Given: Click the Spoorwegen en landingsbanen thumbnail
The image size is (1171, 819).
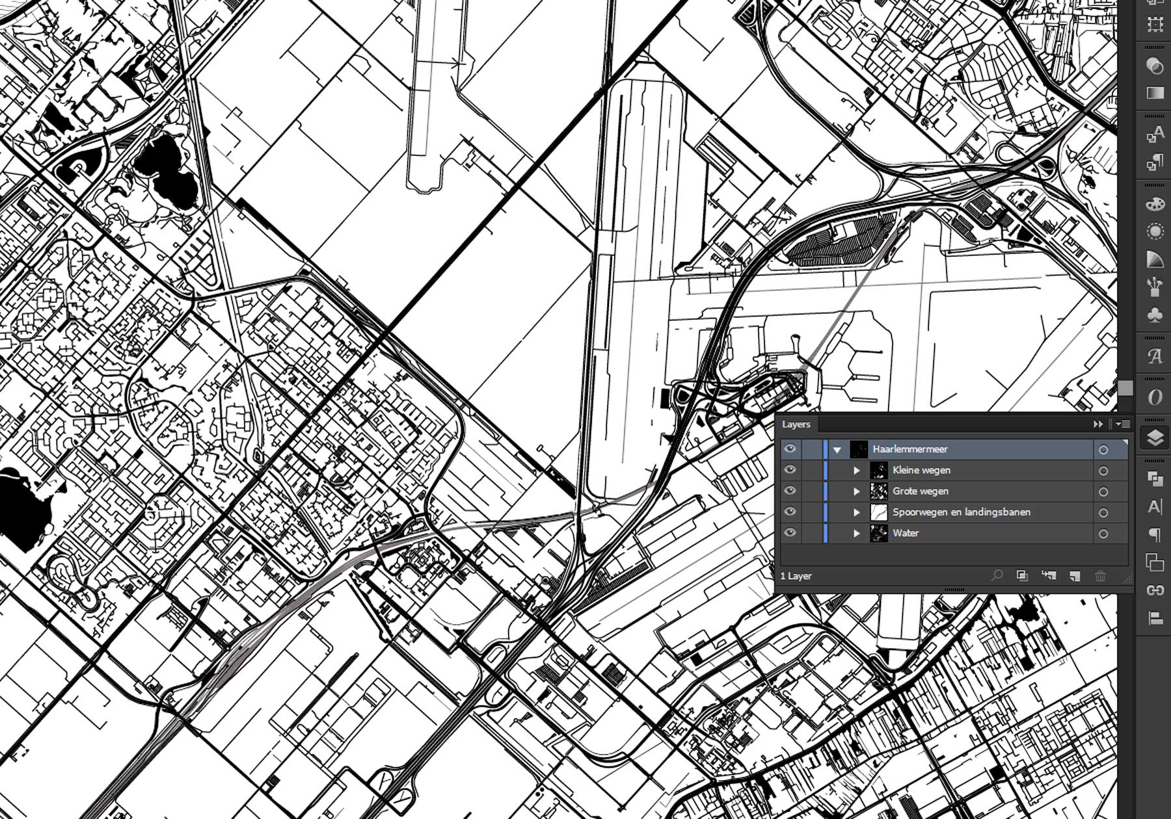Looking at the screenshot, I should [x=879, y=512].
